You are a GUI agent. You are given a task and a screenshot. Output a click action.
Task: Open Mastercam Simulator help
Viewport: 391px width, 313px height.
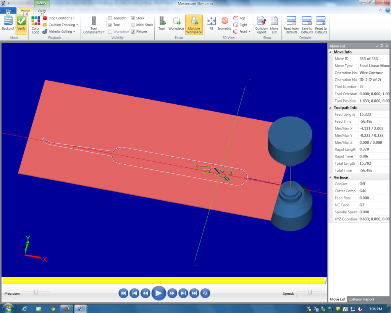[x=387, y=10]
